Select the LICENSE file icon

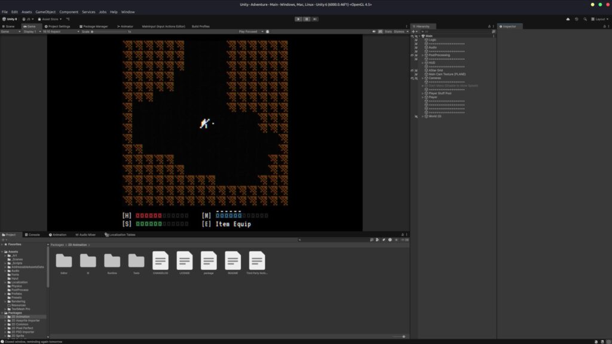pyautogui.click(x=185, y=260)
